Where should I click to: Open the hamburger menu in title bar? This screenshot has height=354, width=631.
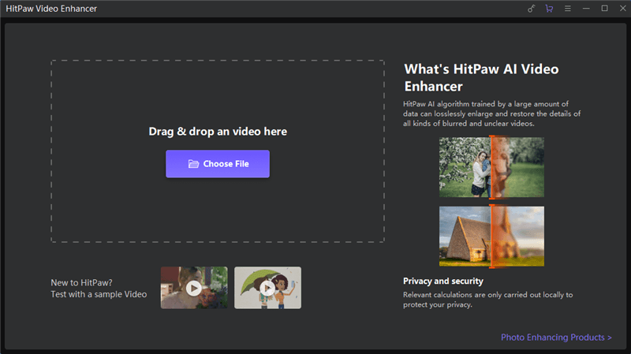[x=567, y=9]
